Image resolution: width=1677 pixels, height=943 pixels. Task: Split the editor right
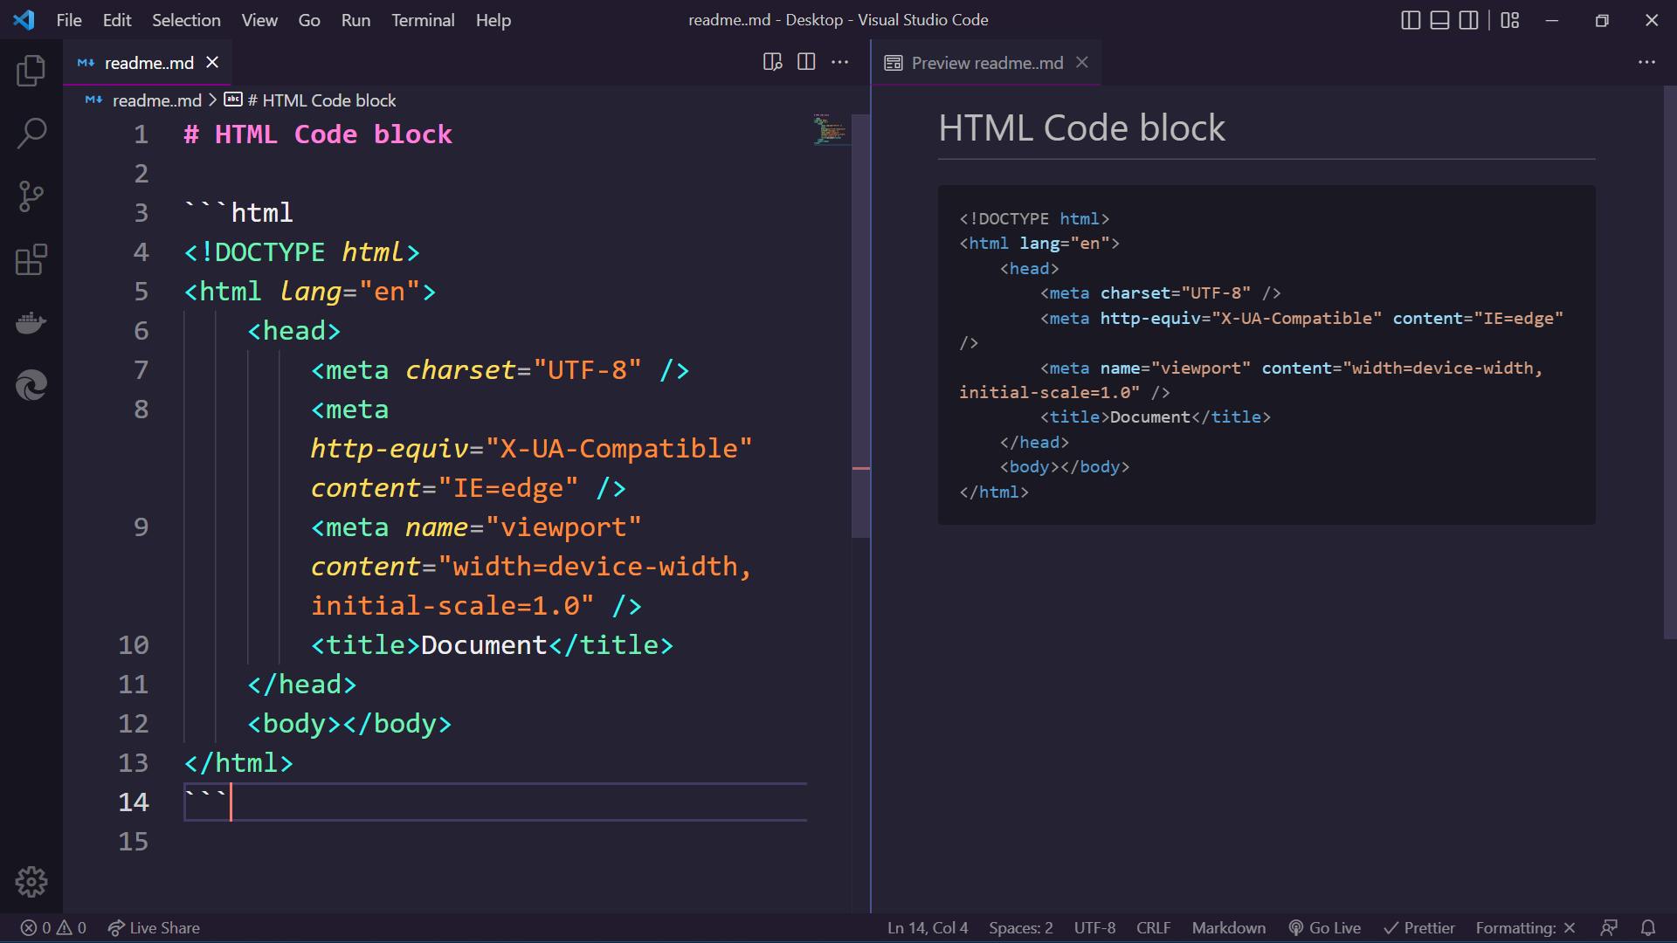point(806,62)
